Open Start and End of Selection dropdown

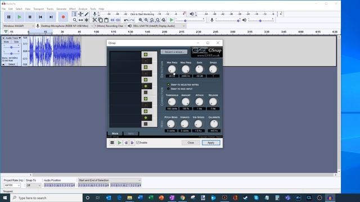110,180
